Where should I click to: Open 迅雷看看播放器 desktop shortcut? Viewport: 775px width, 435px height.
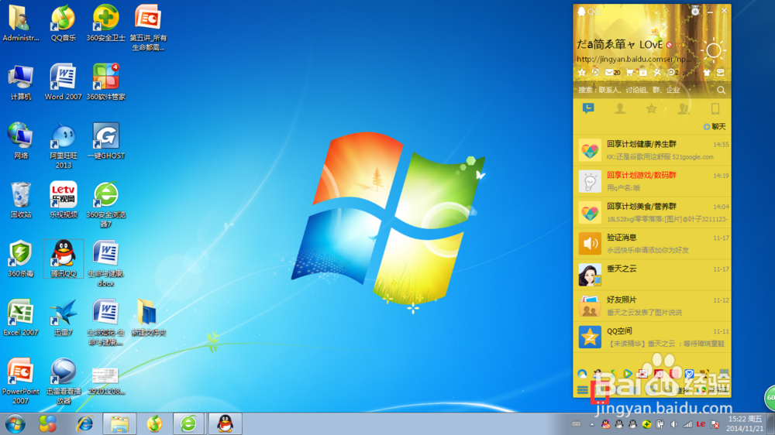(x=64, y=381)
